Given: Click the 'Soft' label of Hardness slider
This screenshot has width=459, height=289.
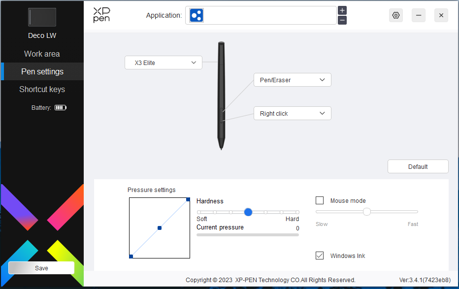Looking at the screenshot, I should (x=202, y=219).
